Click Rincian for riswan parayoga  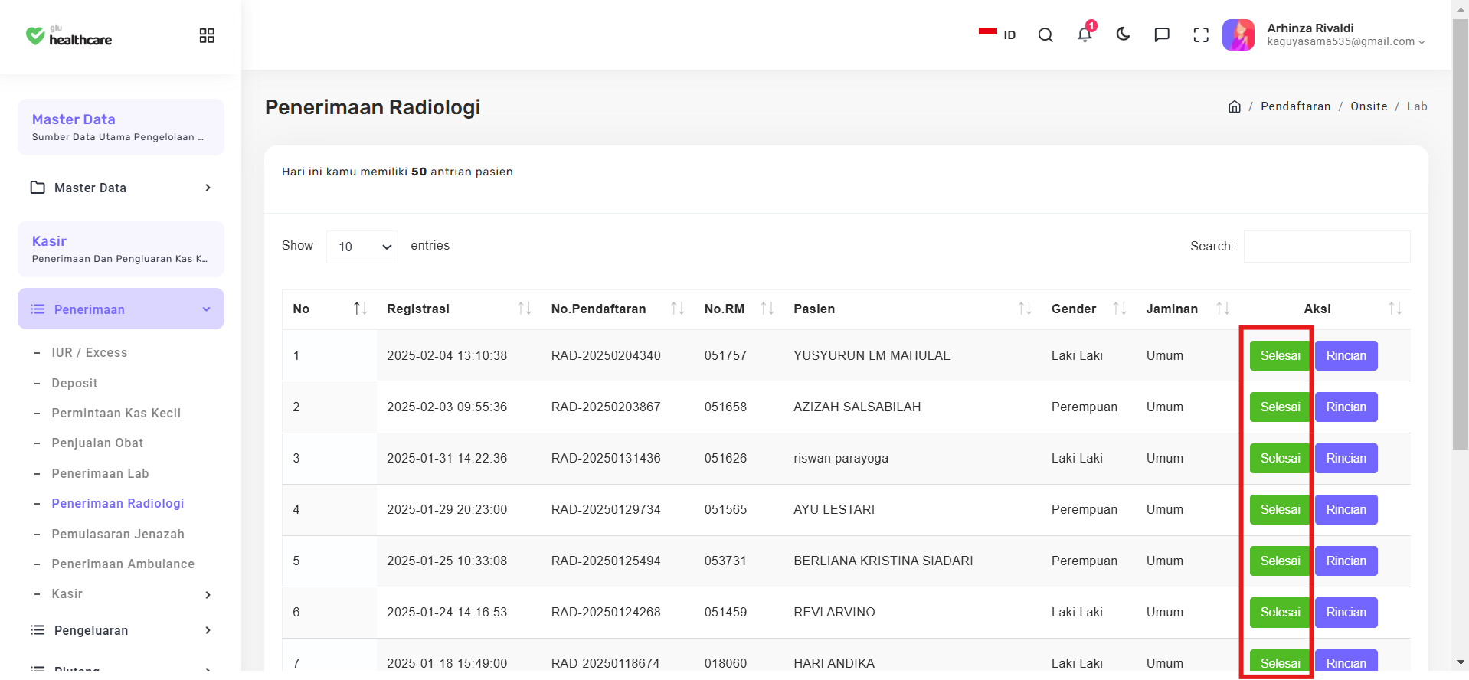[x=1346, y=458]
